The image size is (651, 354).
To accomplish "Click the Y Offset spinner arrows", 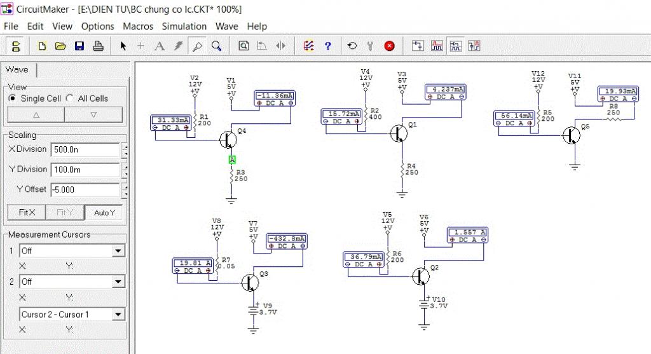I will tap(124, 191).
